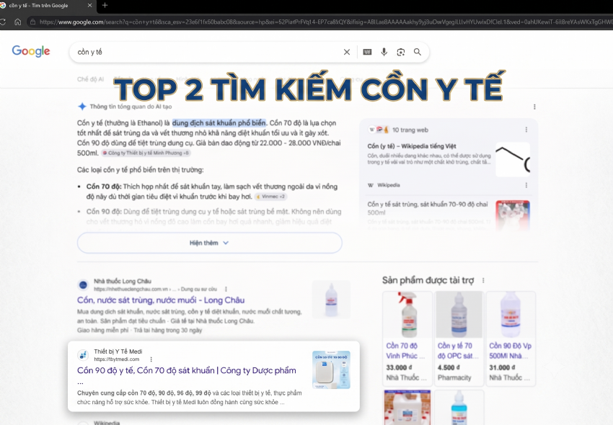
Task: Click the 'https://tbytmedi.com' URL text
Action: [x=117, y=359]
